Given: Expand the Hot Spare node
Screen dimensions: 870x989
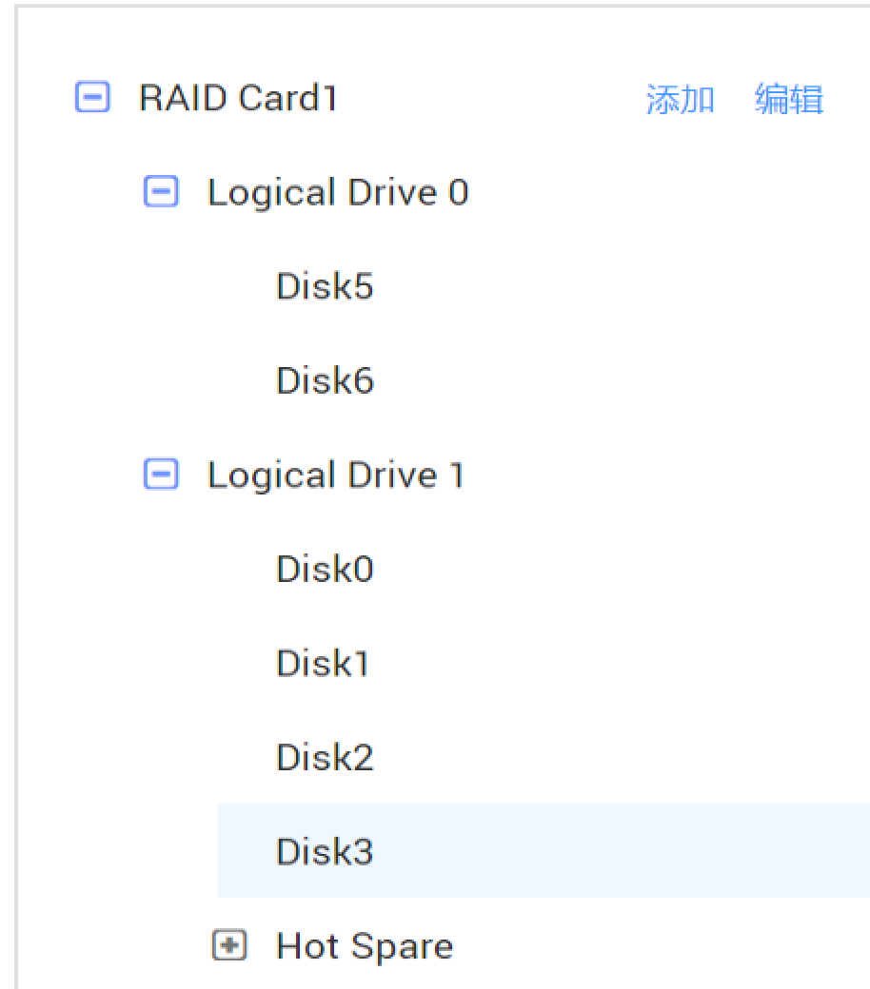Looking at the screenshot, I should pos(229,945).
